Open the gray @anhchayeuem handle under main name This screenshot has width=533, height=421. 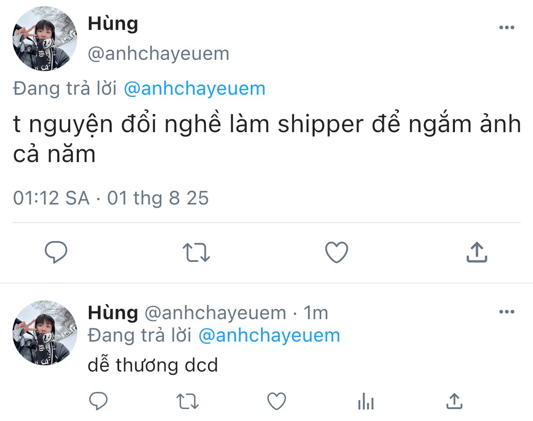[x=159, y=54]
